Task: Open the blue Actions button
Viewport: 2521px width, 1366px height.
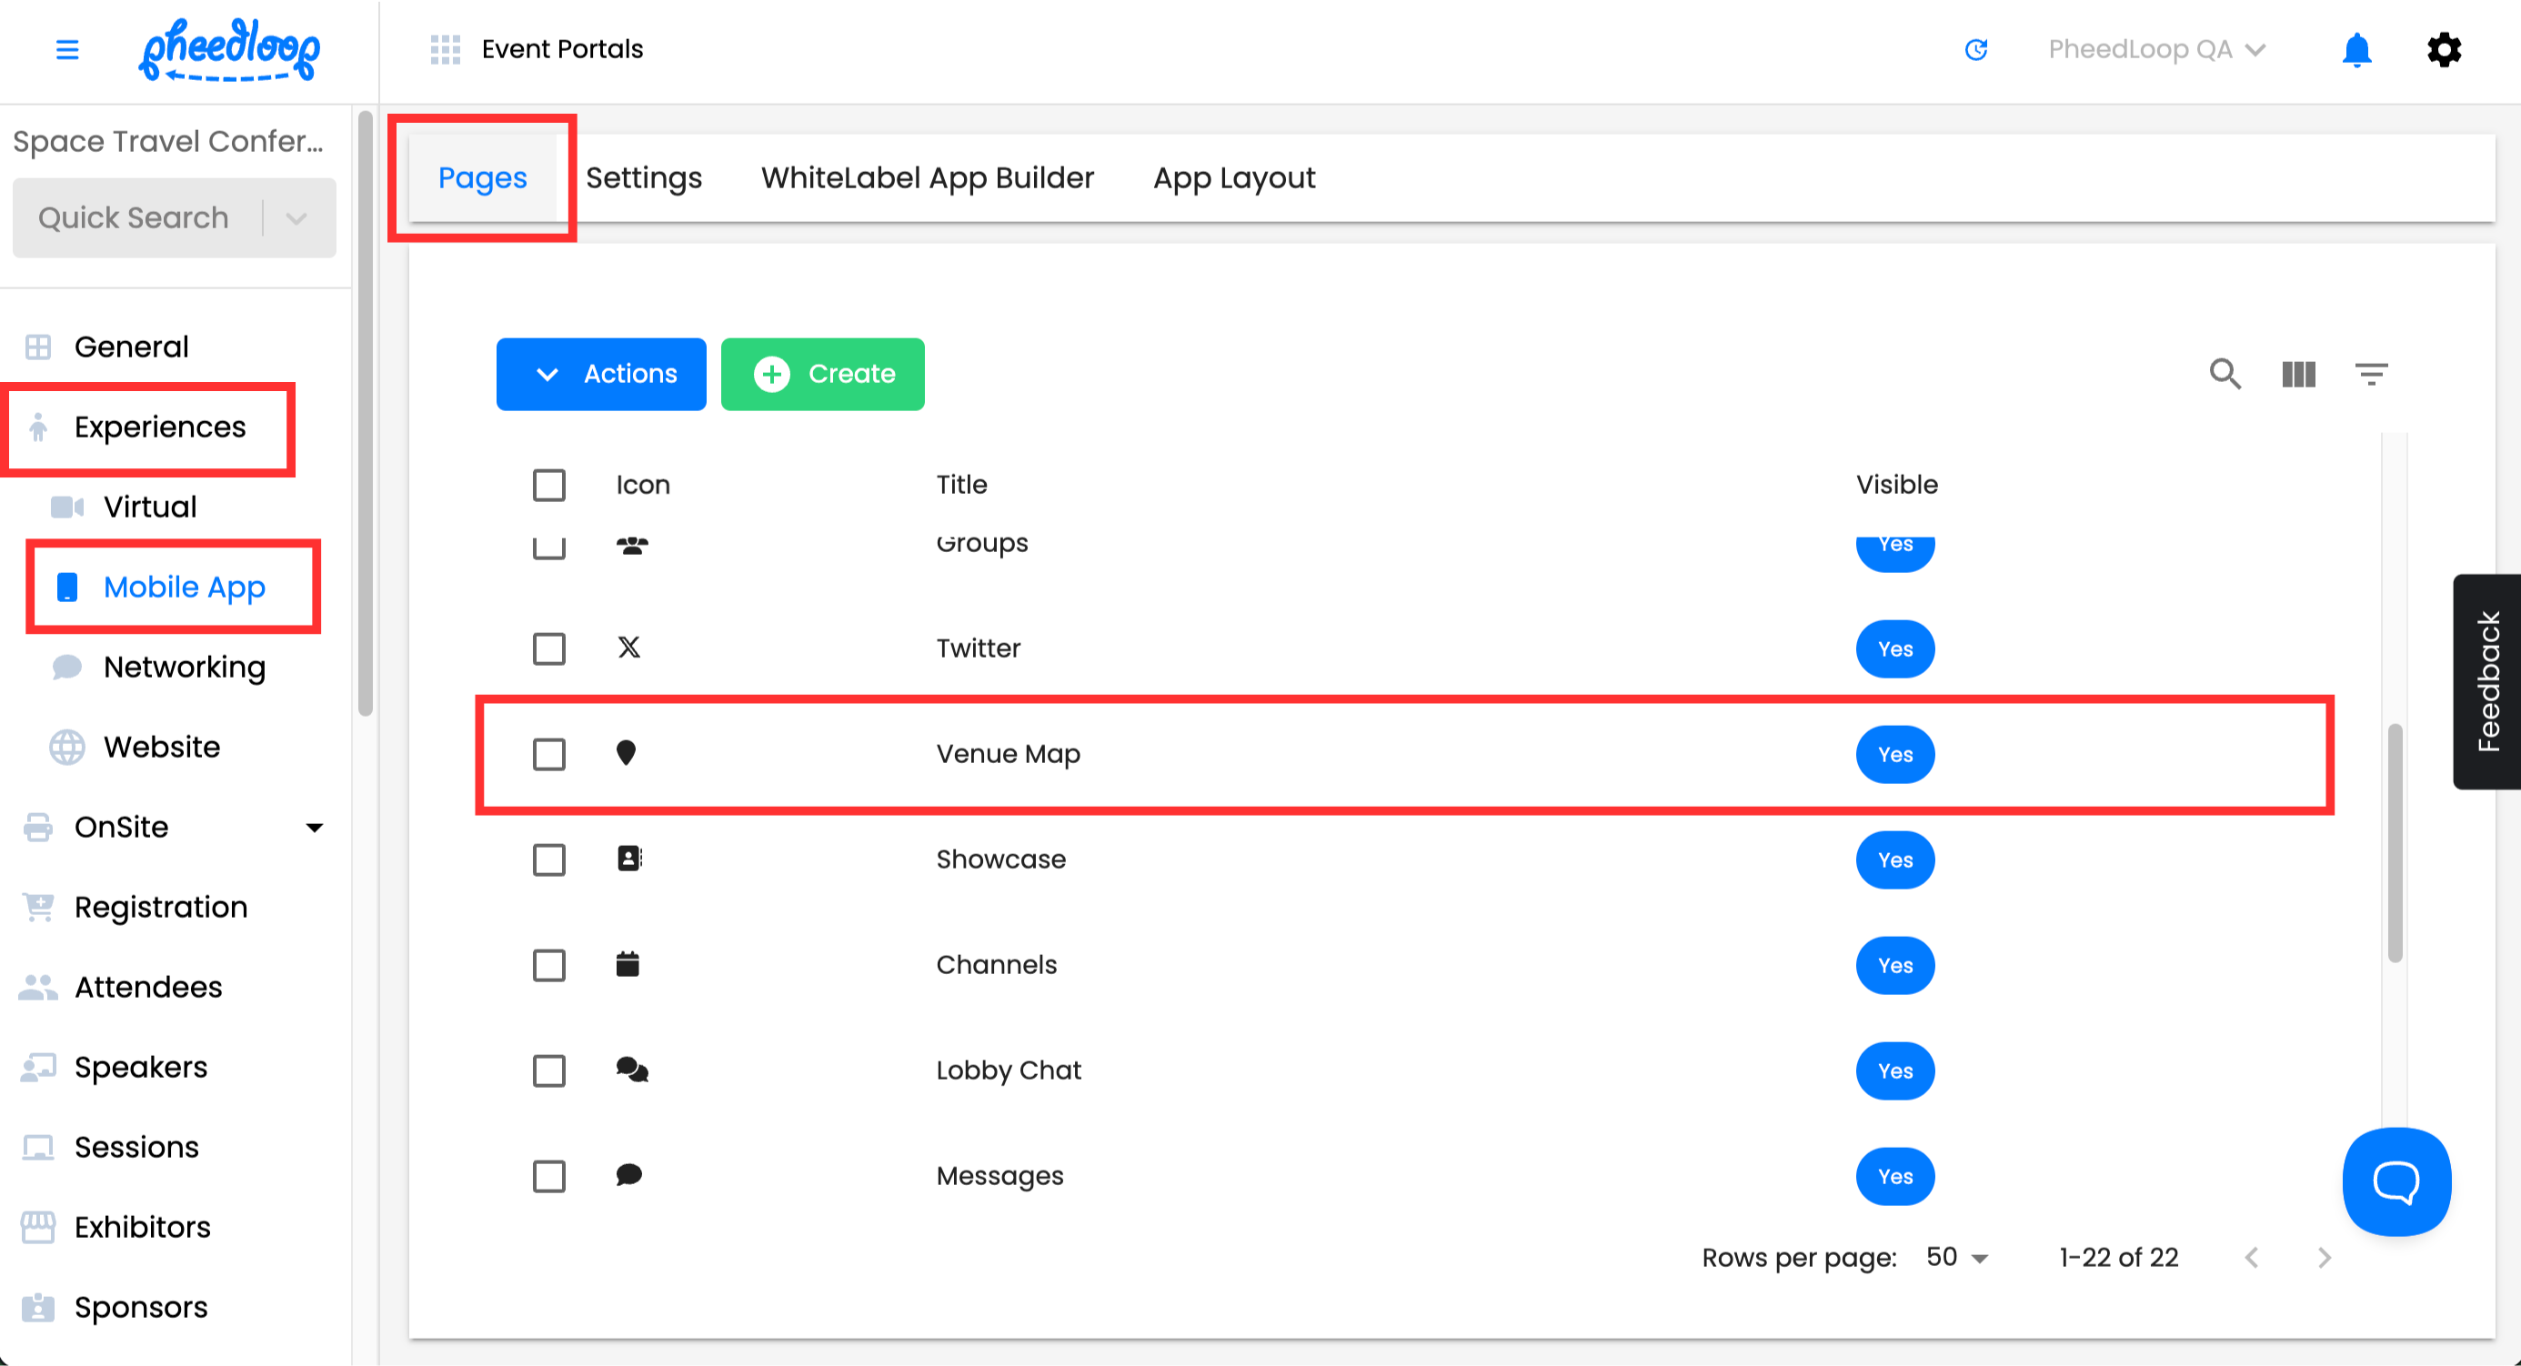Action: (601, 374)
